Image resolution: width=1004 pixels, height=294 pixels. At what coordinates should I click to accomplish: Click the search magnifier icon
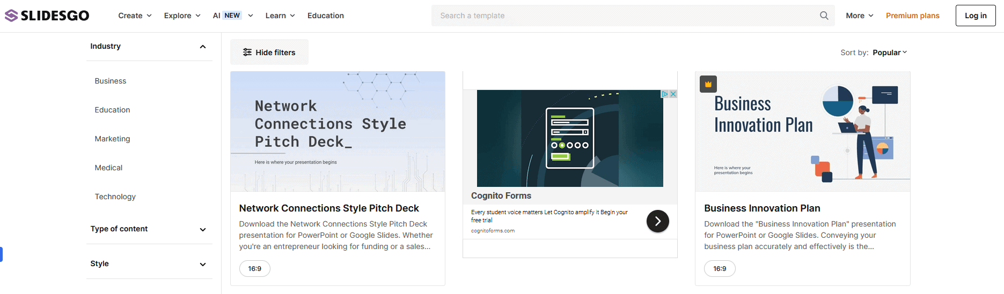coord(824,16)
